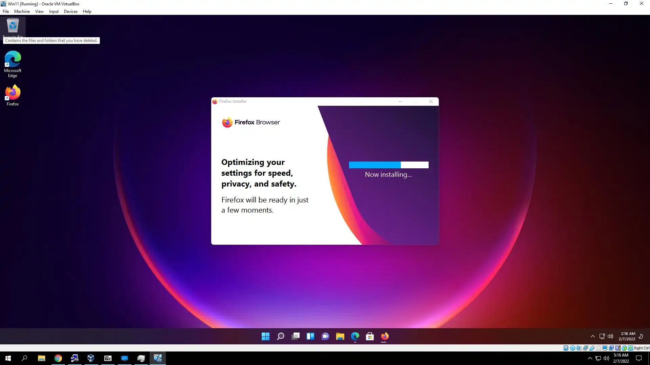
Task: Click the Windows 11 Start button in guest
Action: (x=265, y=336)
